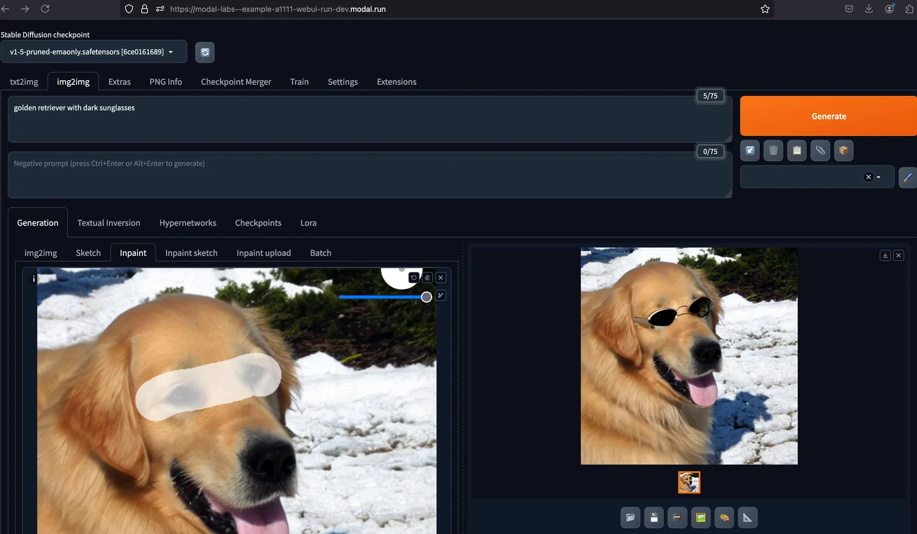Refresh the Stable Diffusion checkpoint list
The width and height of the screenshot is (917, 534).
[x=205, y=52]
